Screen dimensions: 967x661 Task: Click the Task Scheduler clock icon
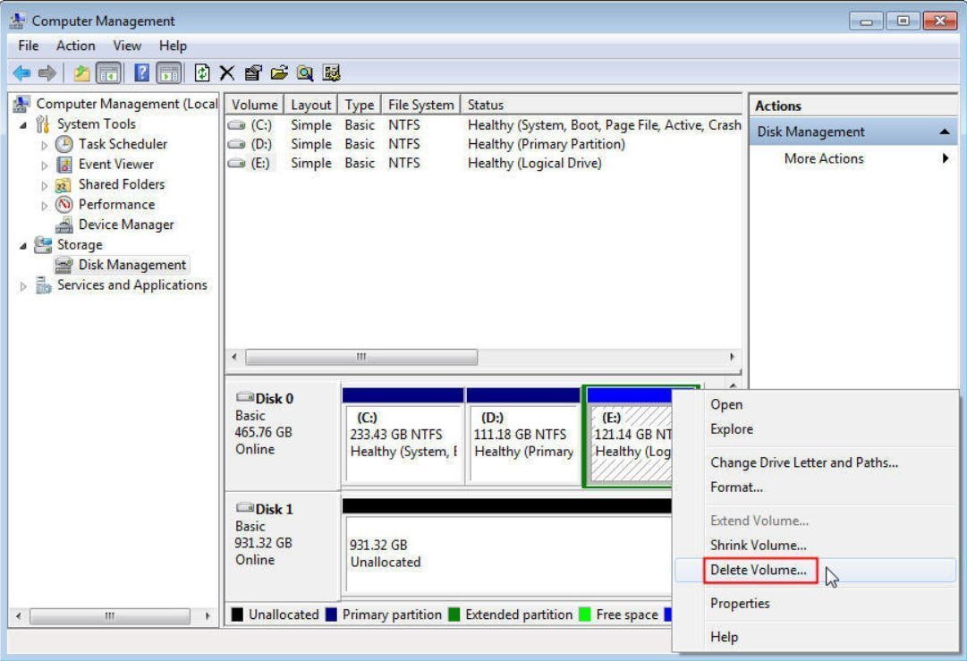point(64,144)
